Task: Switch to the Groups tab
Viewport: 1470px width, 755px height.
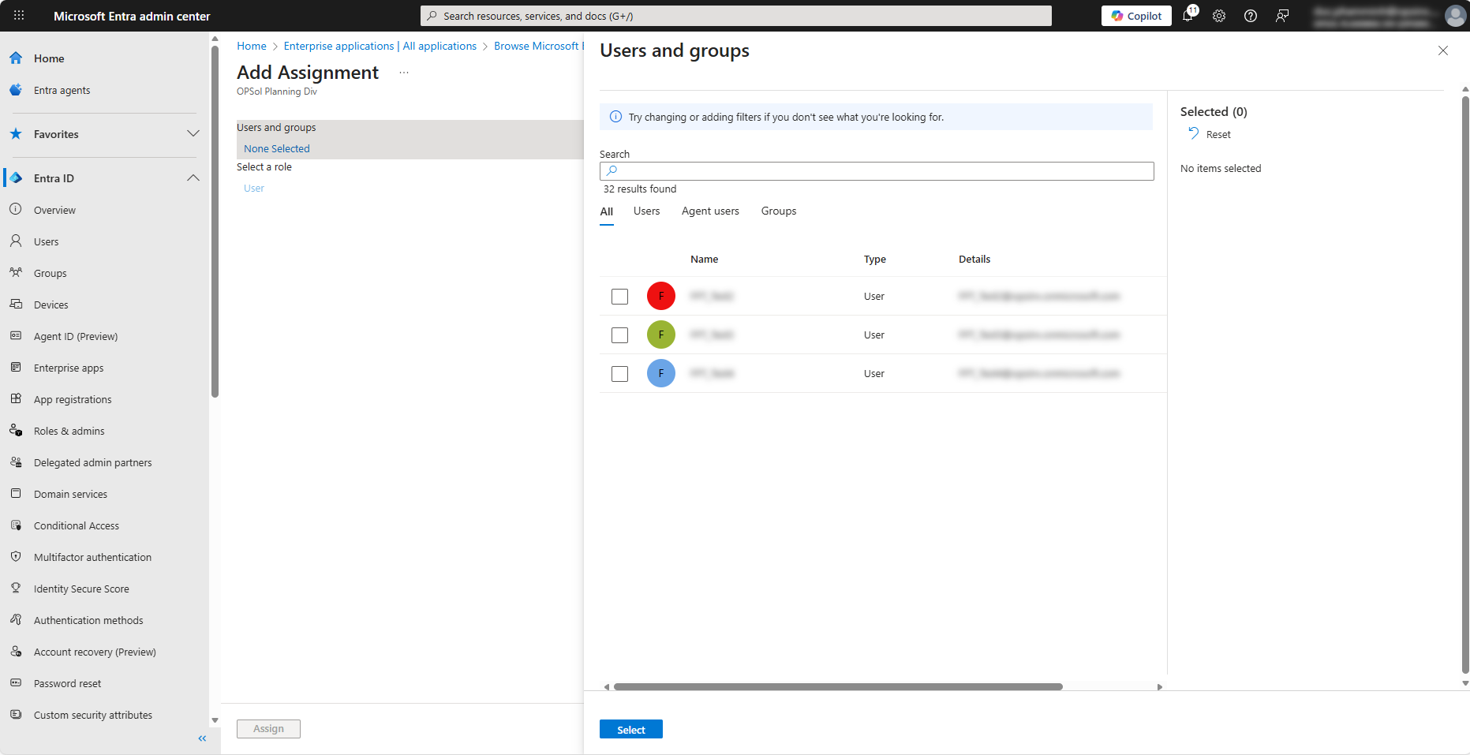Action: pos(778,211)
